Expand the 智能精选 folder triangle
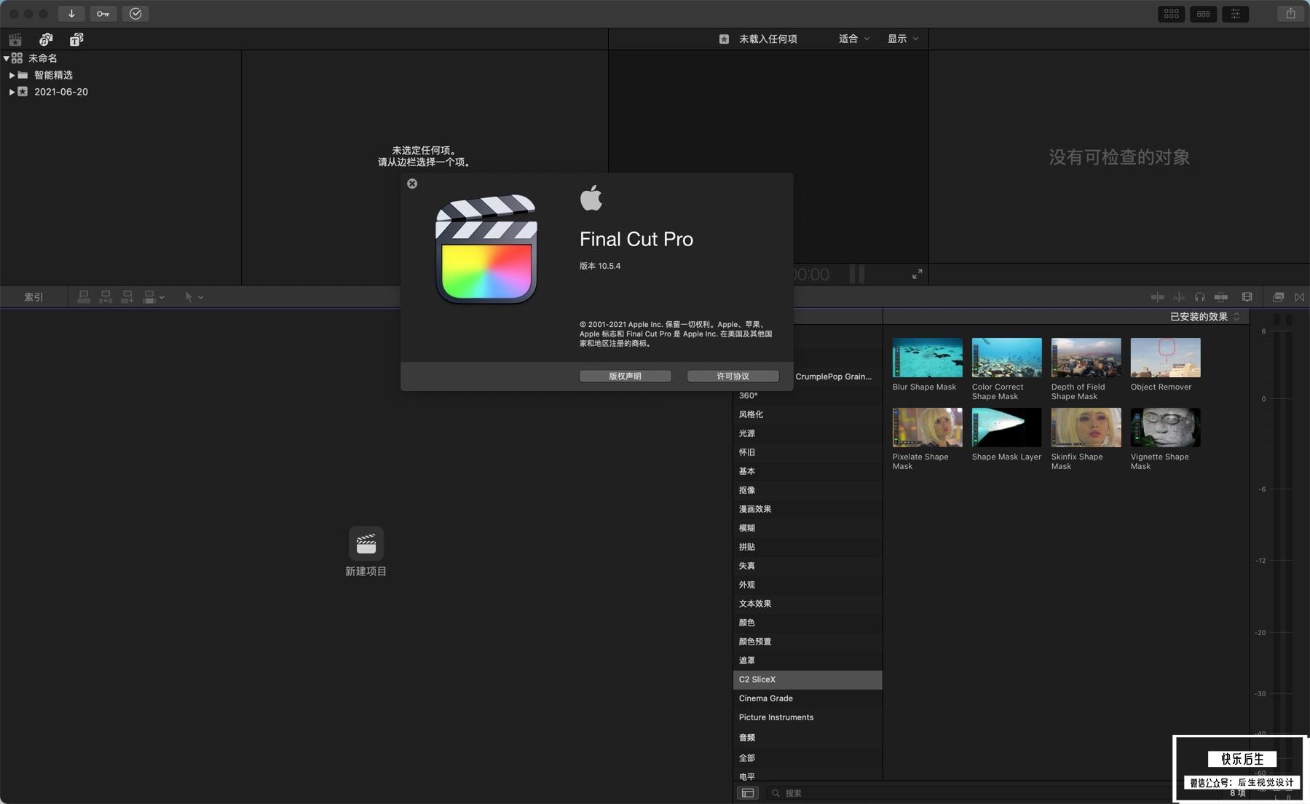 point(12,75)
